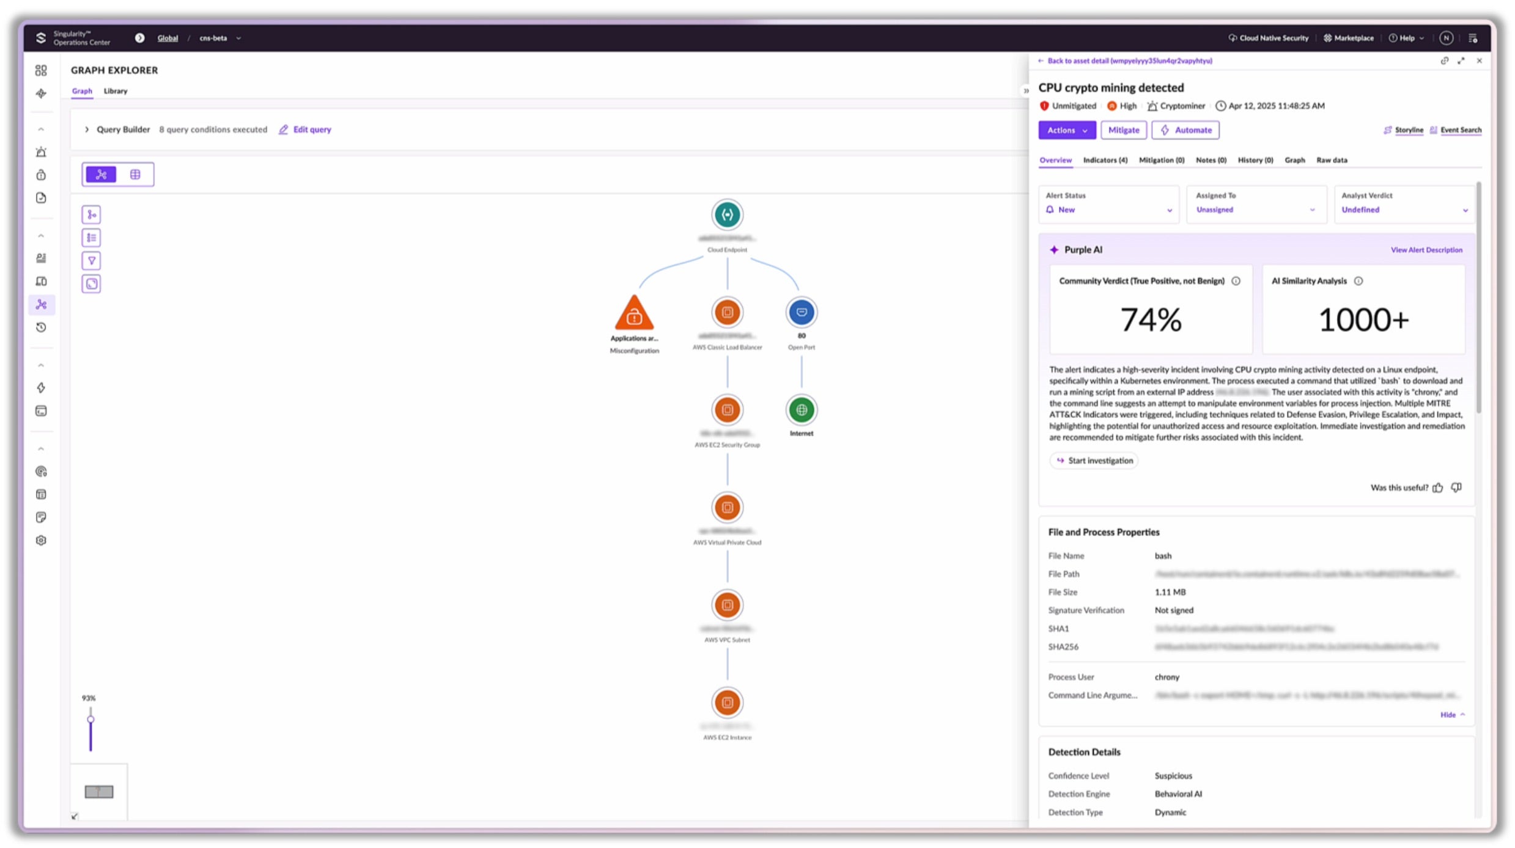Open the Library tab
The image size is (1515, 848).
(x=116, y=91)
